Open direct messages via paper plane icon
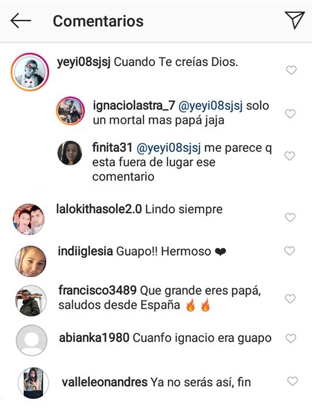Viewport: 312px width, 411px height. [x=294, y=20]
